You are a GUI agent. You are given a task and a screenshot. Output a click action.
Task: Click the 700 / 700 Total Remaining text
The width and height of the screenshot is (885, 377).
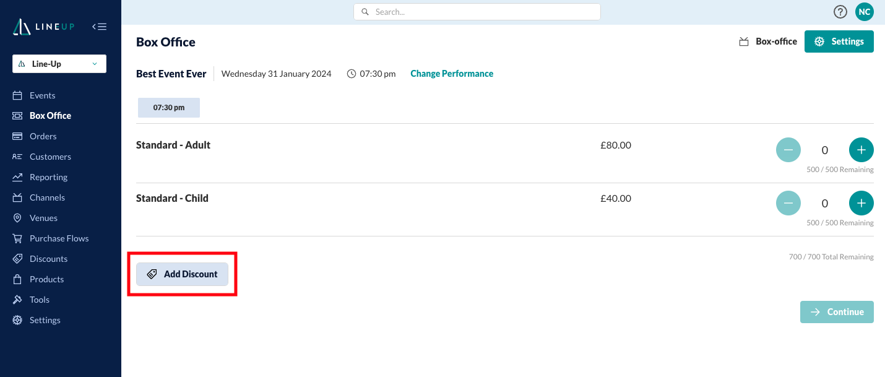(x=831, y=257)
